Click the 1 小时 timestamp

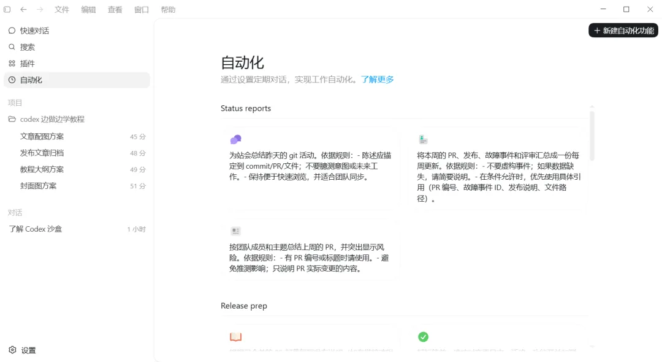pyautogui.click(x=136, y=229)
